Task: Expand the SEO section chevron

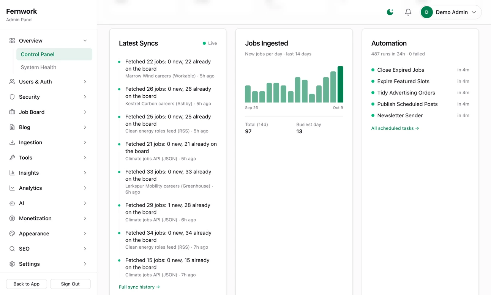Action: (85, 249)
